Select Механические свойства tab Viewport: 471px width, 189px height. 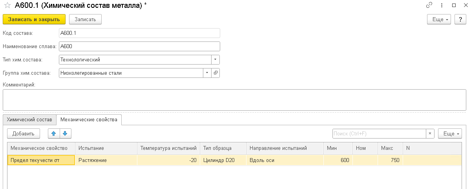pyautogui.click(x=89, y=120)
